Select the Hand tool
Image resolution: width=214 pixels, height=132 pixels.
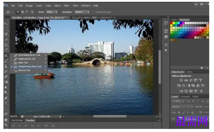[6, 120]
